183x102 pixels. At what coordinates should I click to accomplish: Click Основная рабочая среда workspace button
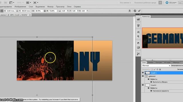[x=145, y=3]
